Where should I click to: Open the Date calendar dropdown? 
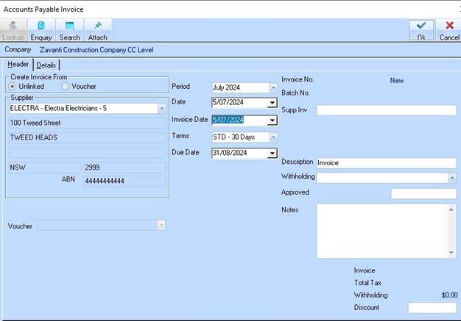(272, 103)
